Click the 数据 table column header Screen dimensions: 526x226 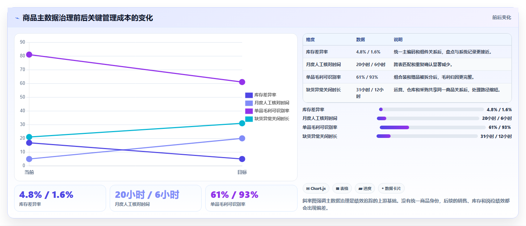(361, 40)
